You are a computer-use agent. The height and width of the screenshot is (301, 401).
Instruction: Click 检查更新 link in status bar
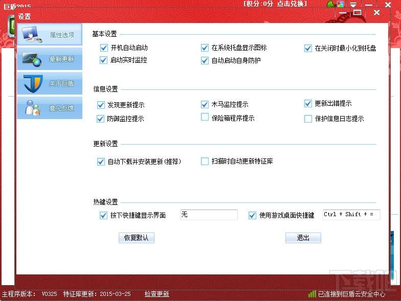click(x=157, y=294)
